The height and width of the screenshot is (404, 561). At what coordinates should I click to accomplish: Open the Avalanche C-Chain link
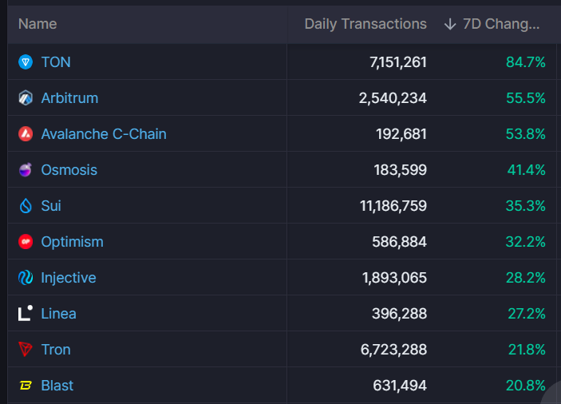click(x=104, y=134)
